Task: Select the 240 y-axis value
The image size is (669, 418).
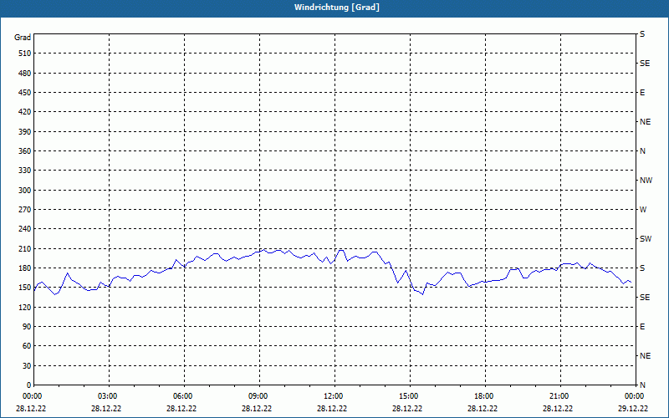Action: pos(25,229)
